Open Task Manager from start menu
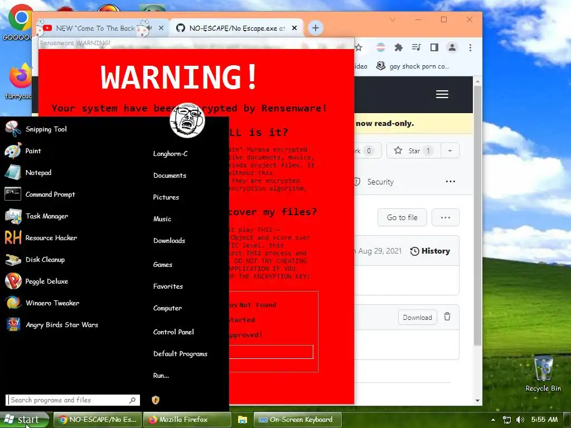 [36, 216]
